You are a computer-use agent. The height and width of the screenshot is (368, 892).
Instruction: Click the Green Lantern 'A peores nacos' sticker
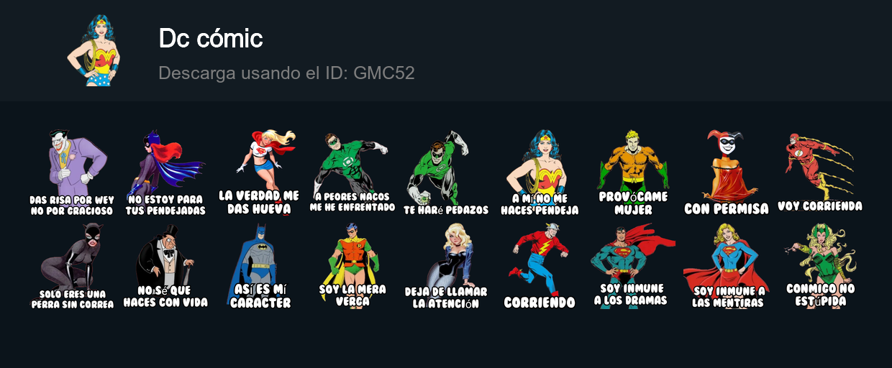(x=352, y=173)
